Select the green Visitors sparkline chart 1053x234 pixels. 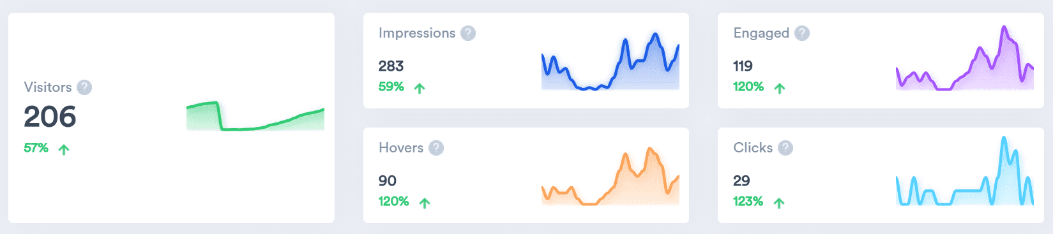click(255, 116)
